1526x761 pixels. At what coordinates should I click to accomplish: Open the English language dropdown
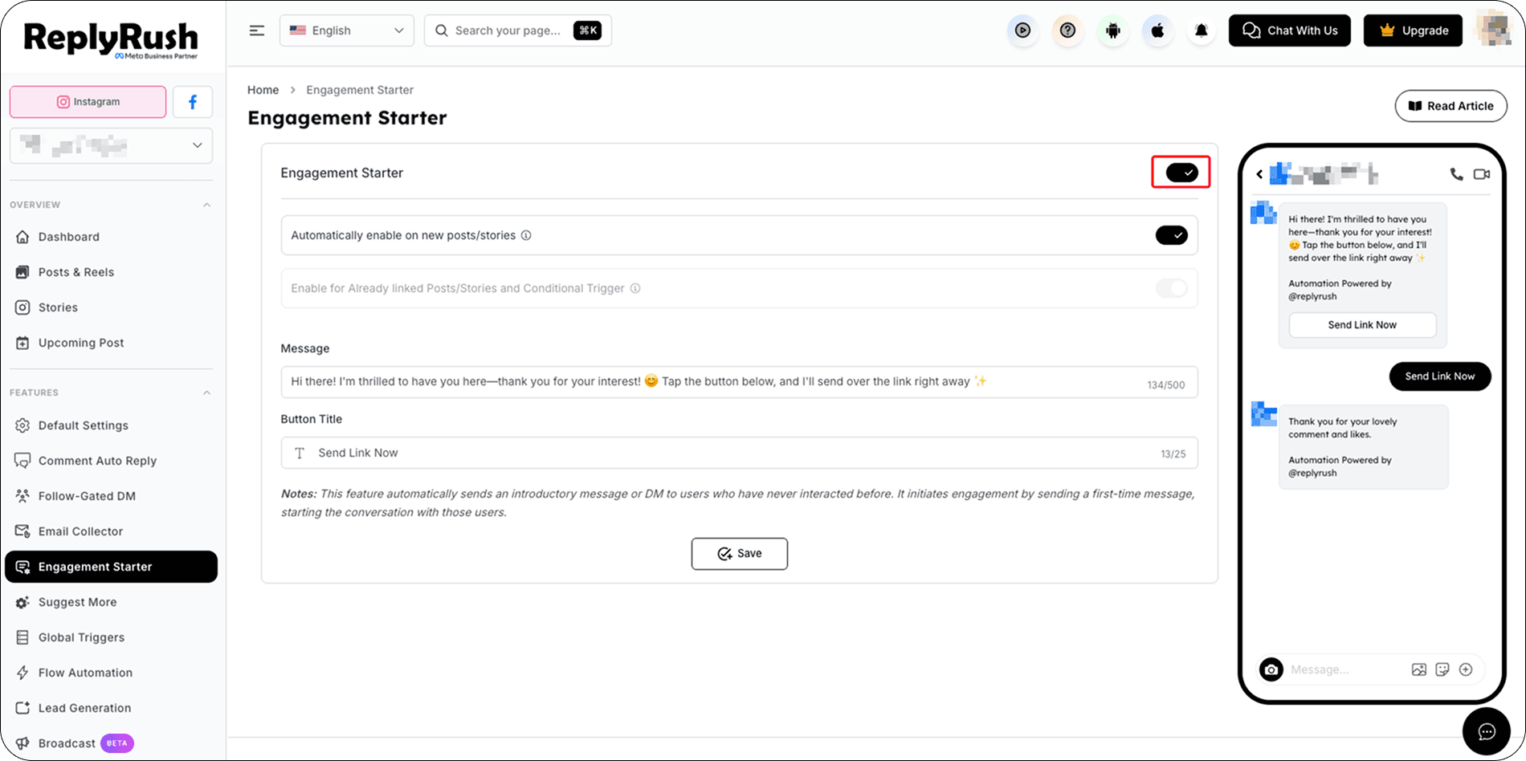coord(347,31)
